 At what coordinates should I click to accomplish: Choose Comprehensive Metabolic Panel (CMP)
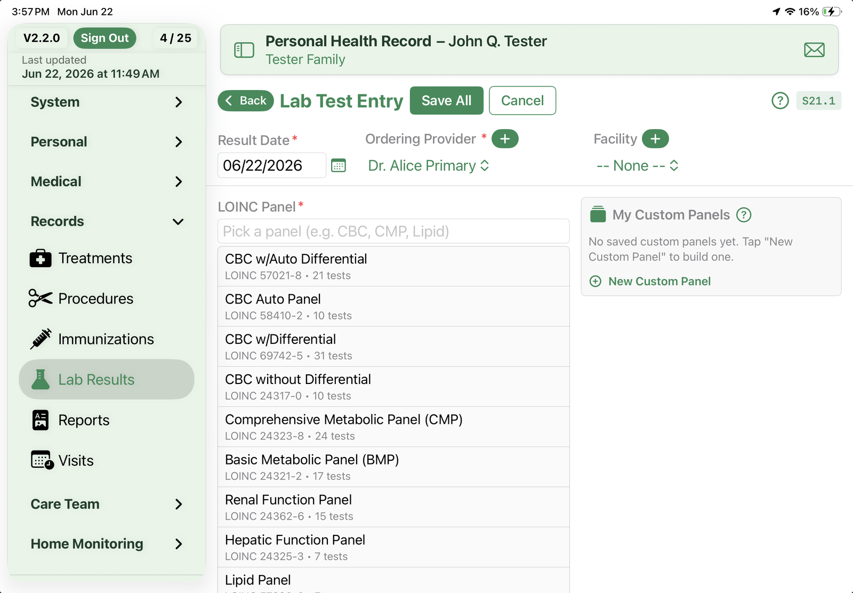[393, 427]
